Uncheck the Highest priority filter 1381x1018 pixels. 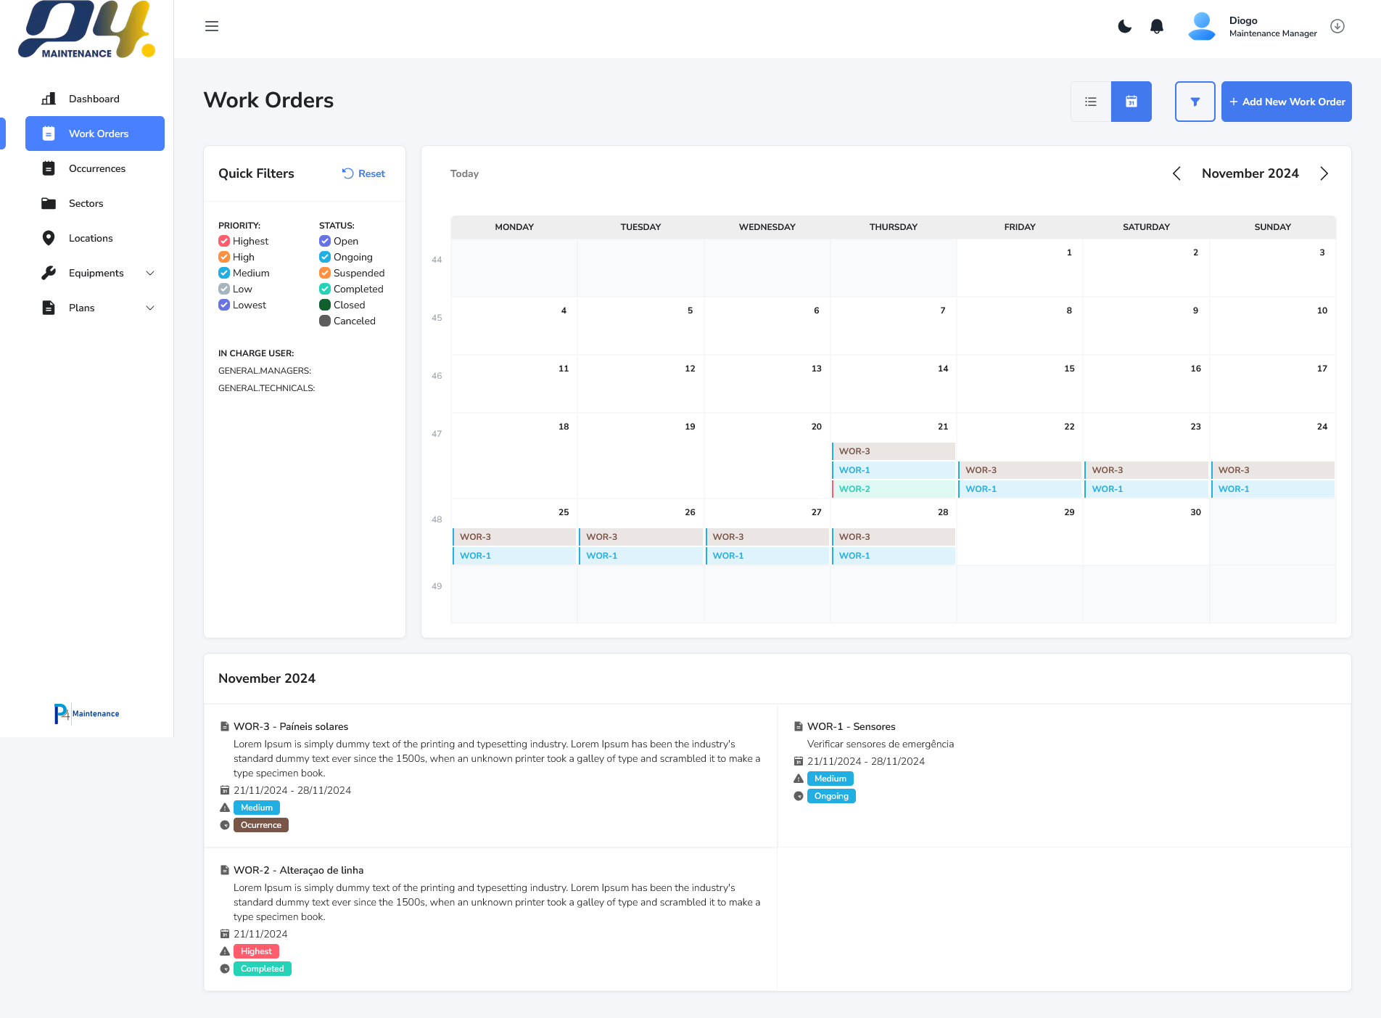click(224, 241)
